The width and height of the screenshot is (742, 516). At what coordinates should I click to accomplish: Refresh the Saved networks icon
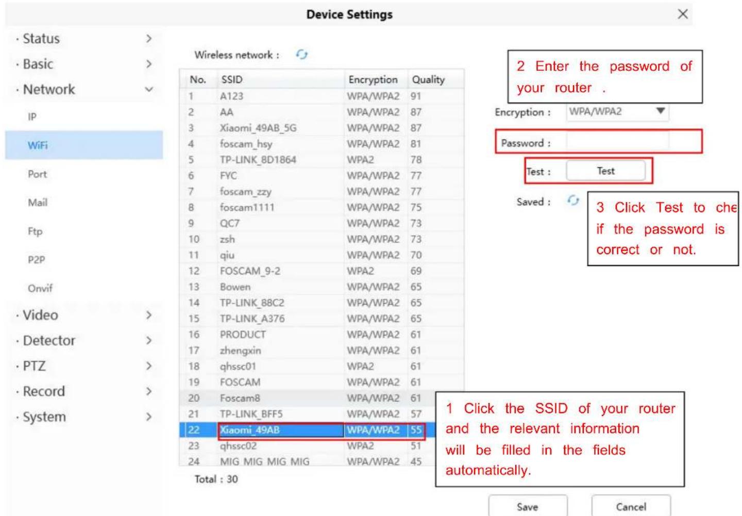tap(573, 201)
